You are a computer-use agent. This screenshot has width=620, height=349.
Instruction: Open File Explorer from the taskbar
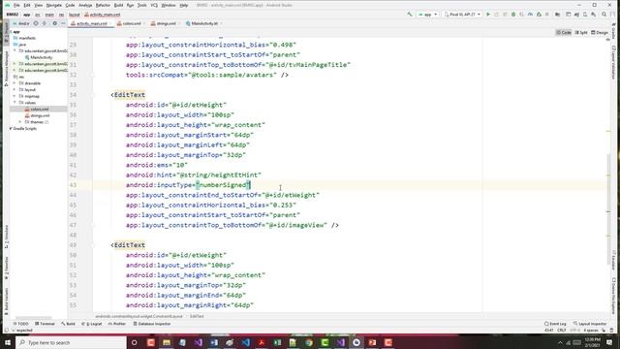pos(167,342)
